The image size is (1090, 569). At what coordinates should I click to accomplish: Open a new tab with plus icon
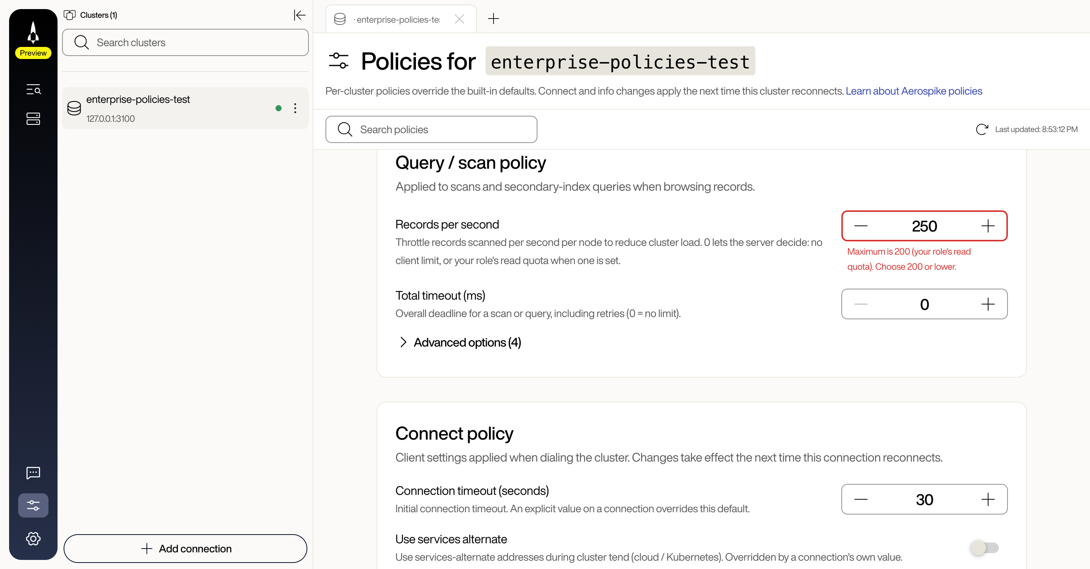pos(494,19)
